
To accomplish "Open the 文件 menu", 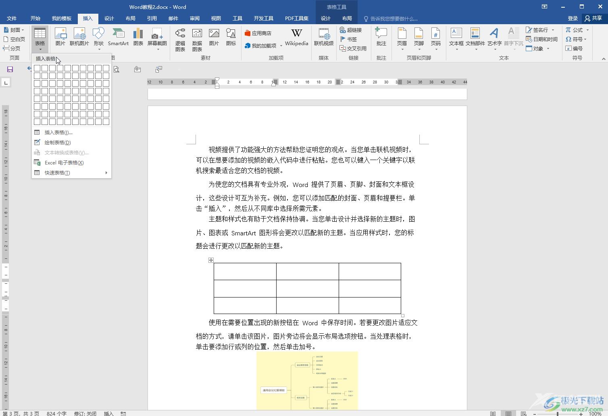I will (12, 18).
